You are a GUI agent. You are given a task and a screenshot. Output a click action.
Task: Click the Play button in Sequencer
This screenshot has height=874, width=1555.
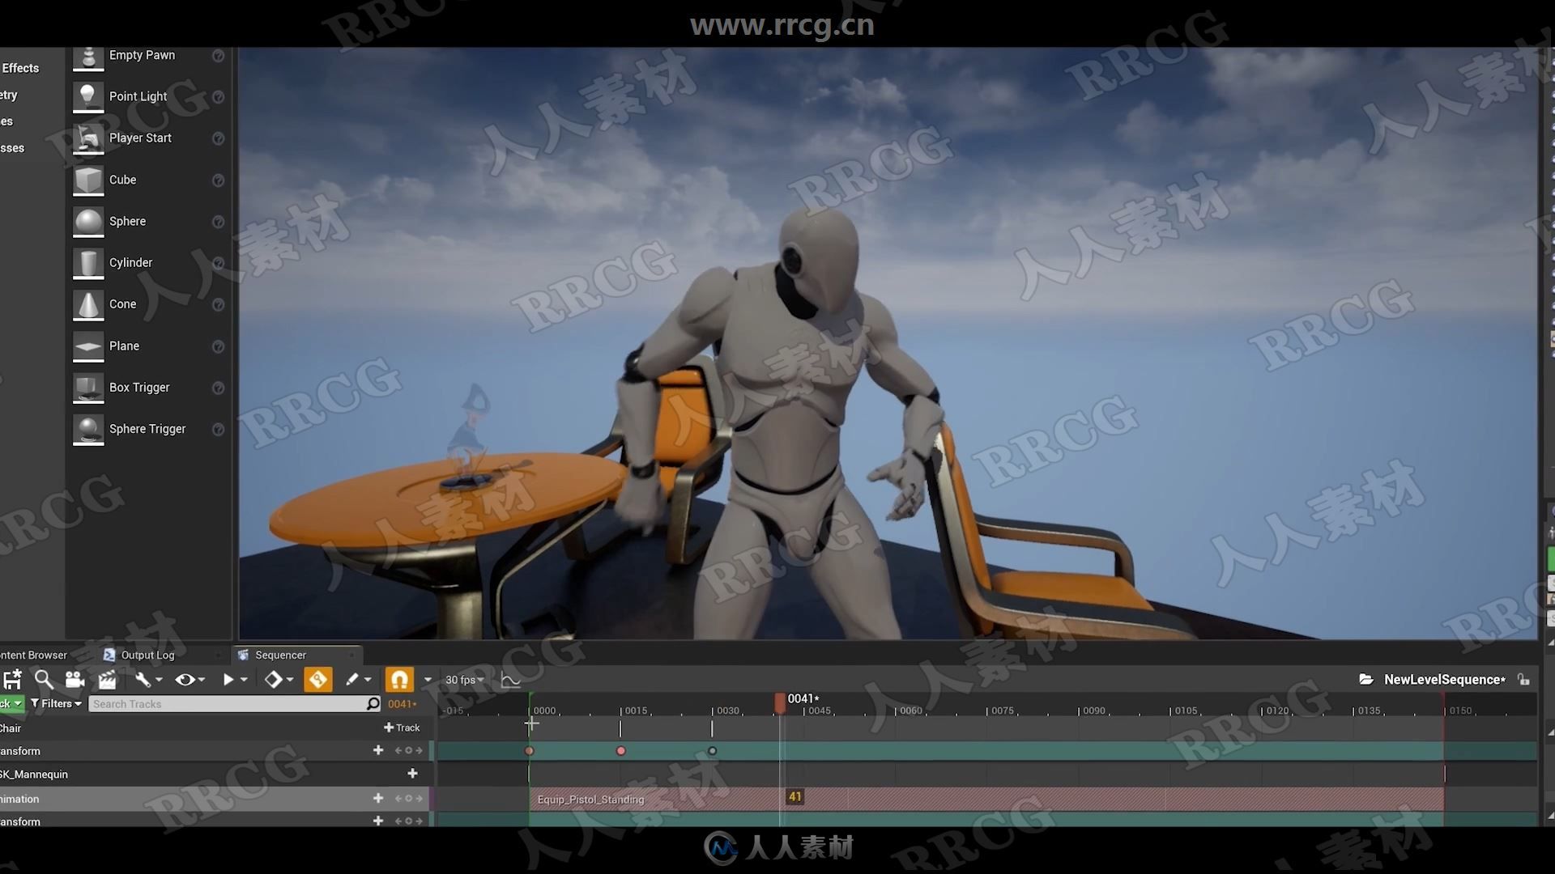[x=228, y=680]
